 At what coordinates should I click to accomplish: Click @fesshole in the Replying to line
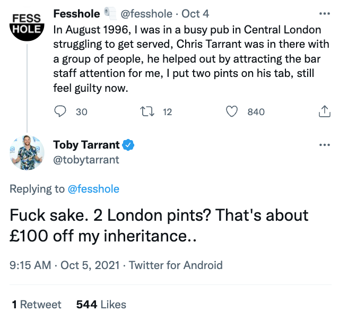pyautogui.click(x=93, y=189)
